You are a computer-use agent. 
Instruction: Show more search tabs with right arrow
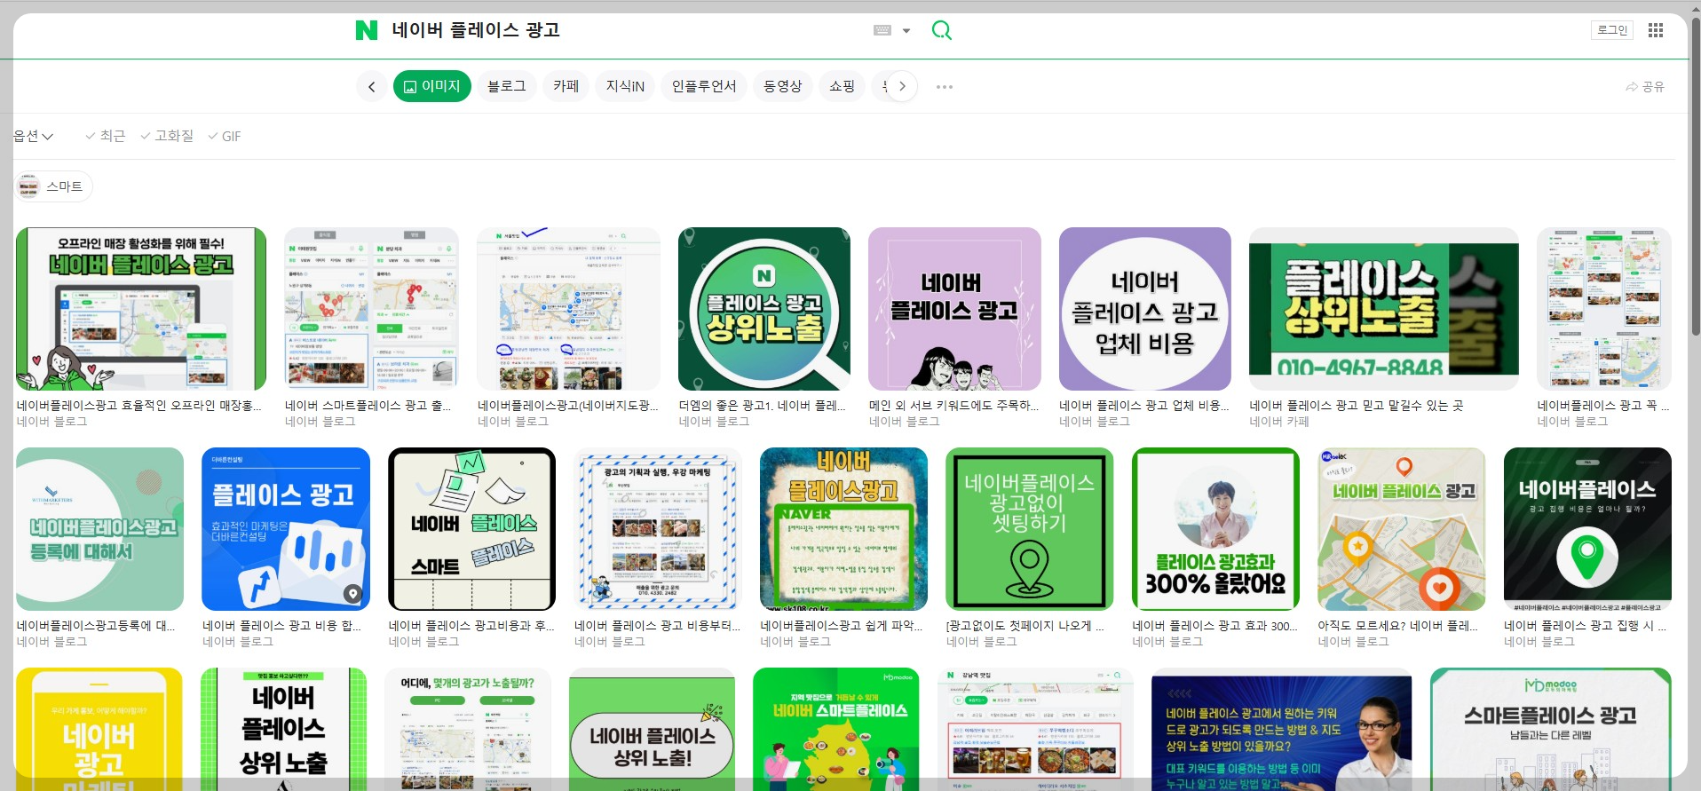[902, 86]
